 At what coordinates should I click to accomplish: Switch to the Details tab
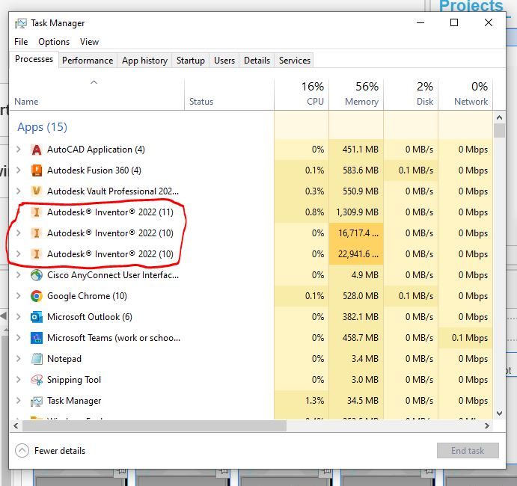257,61
